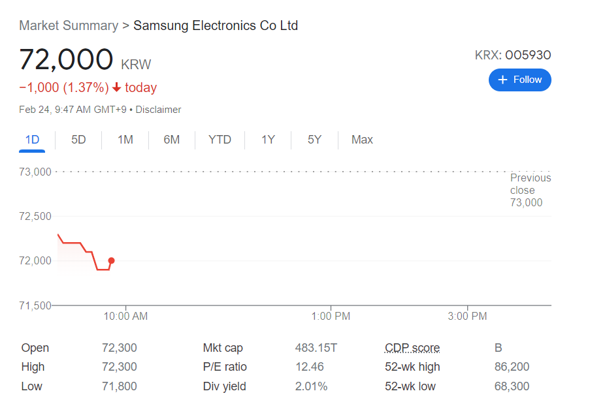Click the 72,000 KRW price heading
The width and height of the screenshot is (590, 404).
click(66, 60)
